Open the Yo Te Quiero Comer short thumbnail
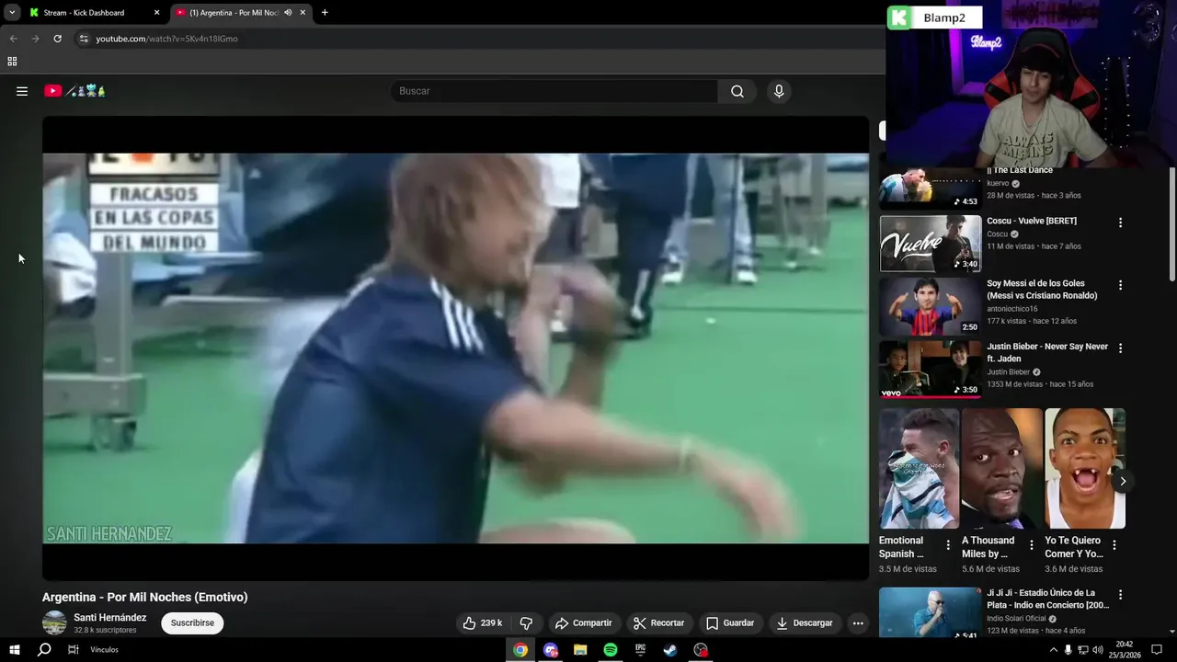Screen dimensions: 1177x662 [x=1085, y=469]
